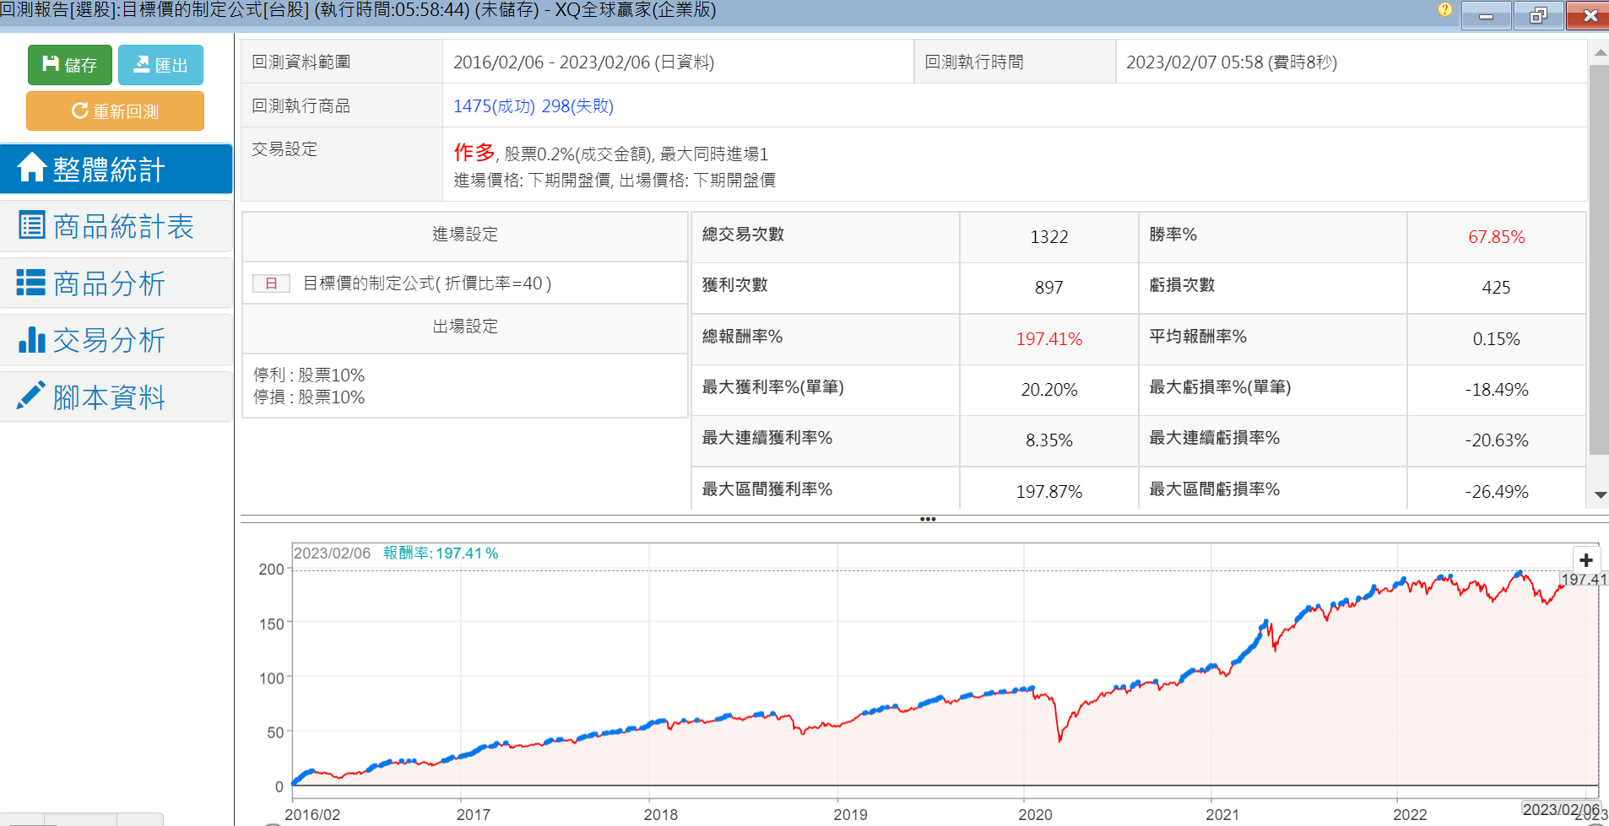Restore down the XQ window
Viewport: 1609px width, 826px height.
1538,15
